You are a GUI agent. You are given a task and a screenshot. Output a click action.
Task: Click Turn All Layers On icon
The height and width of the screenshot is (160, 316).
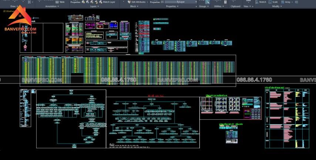pos(83,2)
